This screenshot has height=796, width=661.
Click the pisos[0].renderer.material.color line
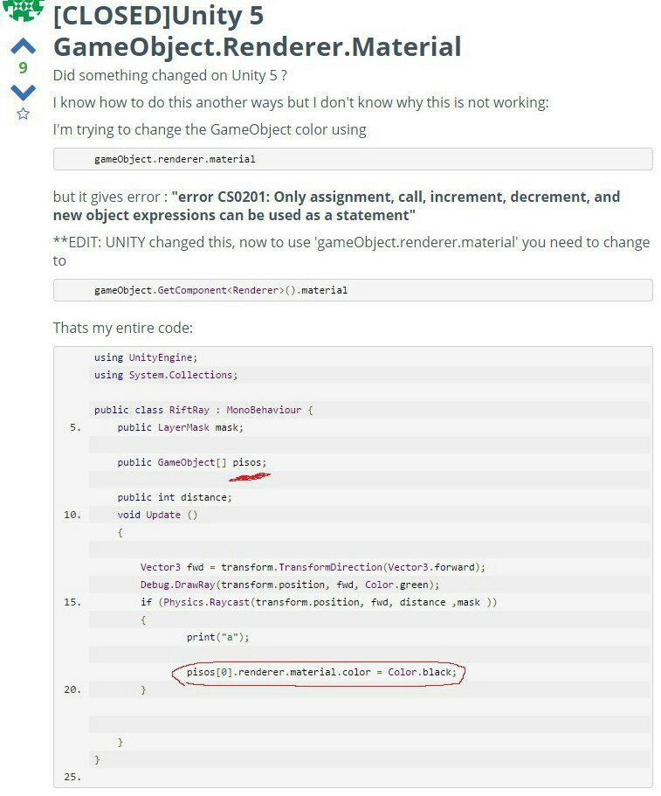point(321,672)
